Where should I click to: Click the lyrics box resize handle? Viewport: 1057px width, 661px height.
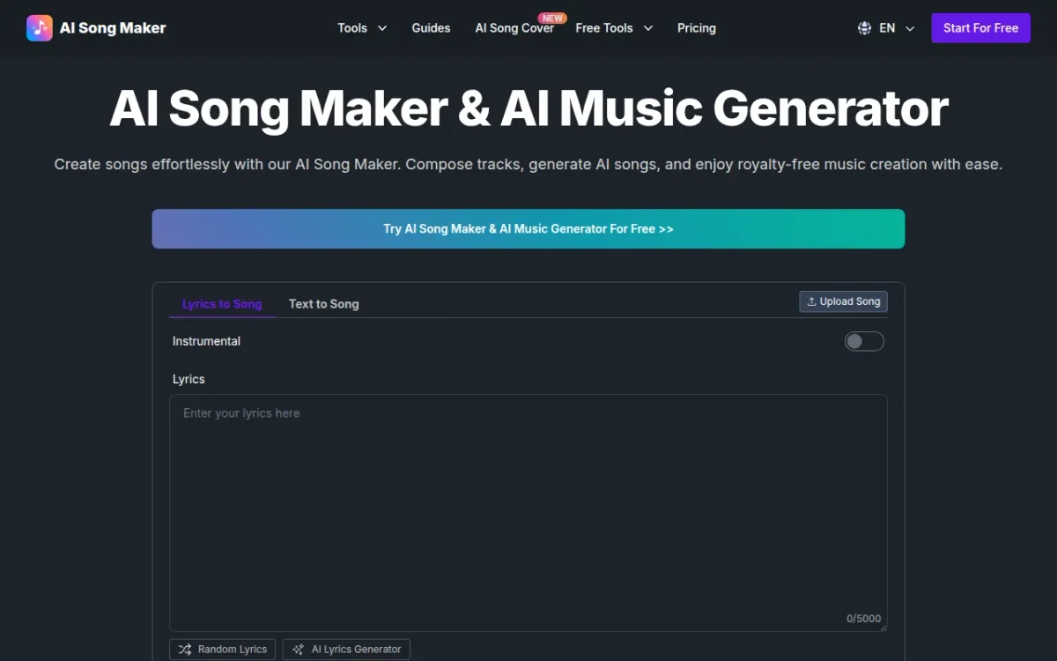click(x=883, y=628)
